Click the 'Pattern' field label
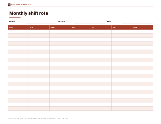161x124 pixels. click(61, 21)
